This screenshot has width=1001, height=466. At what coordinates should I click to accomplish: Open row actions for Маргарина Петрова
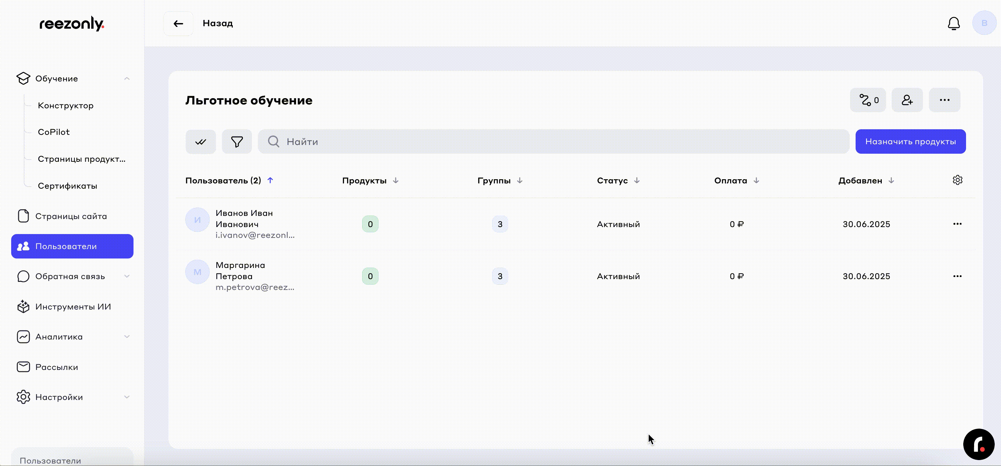coord(957,276)
